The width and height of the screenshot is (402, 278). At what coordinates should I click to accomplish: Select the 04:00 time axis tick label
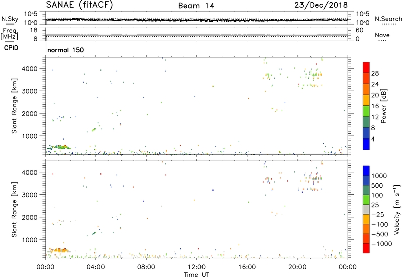coord(95,267)
